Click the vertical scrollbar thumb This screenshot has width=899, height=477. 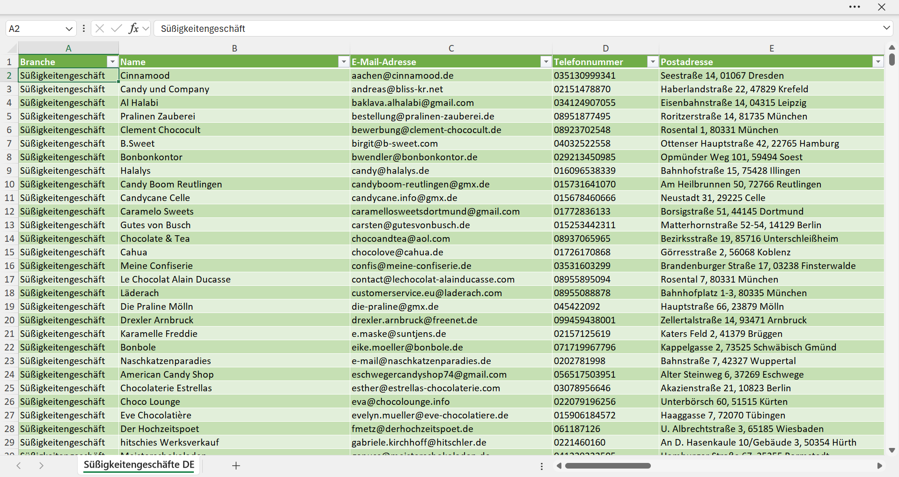[892, 59]
